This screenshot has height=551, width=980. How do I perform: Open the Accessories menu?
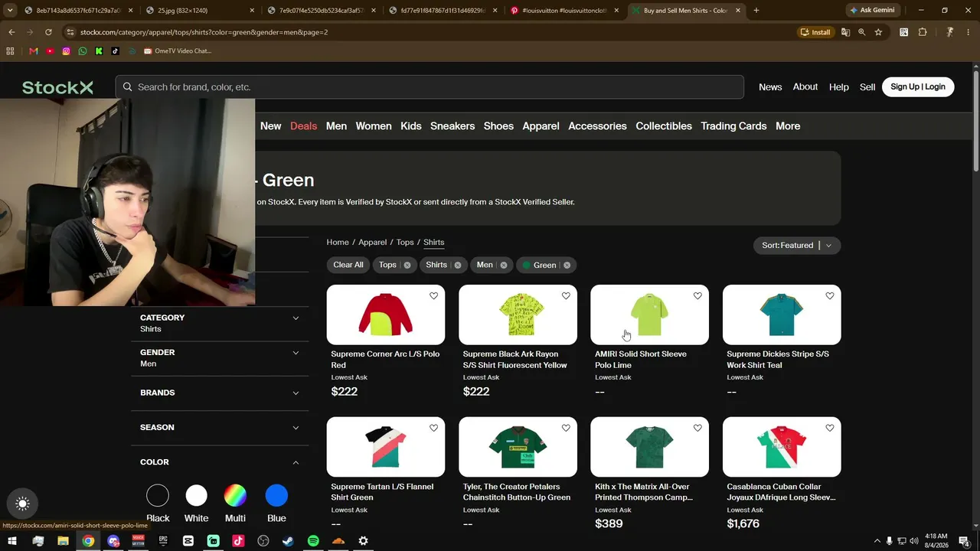(x=597, y=126)
